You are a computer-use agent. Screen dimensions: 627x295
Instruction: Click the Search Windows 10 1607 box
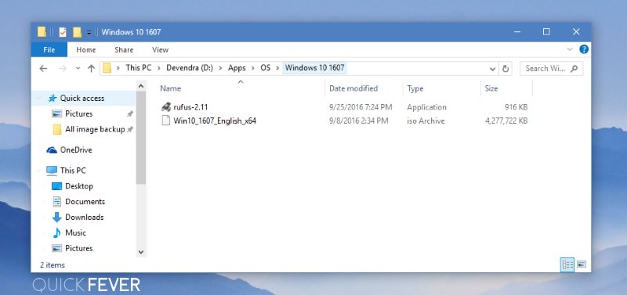click(552, 69)
